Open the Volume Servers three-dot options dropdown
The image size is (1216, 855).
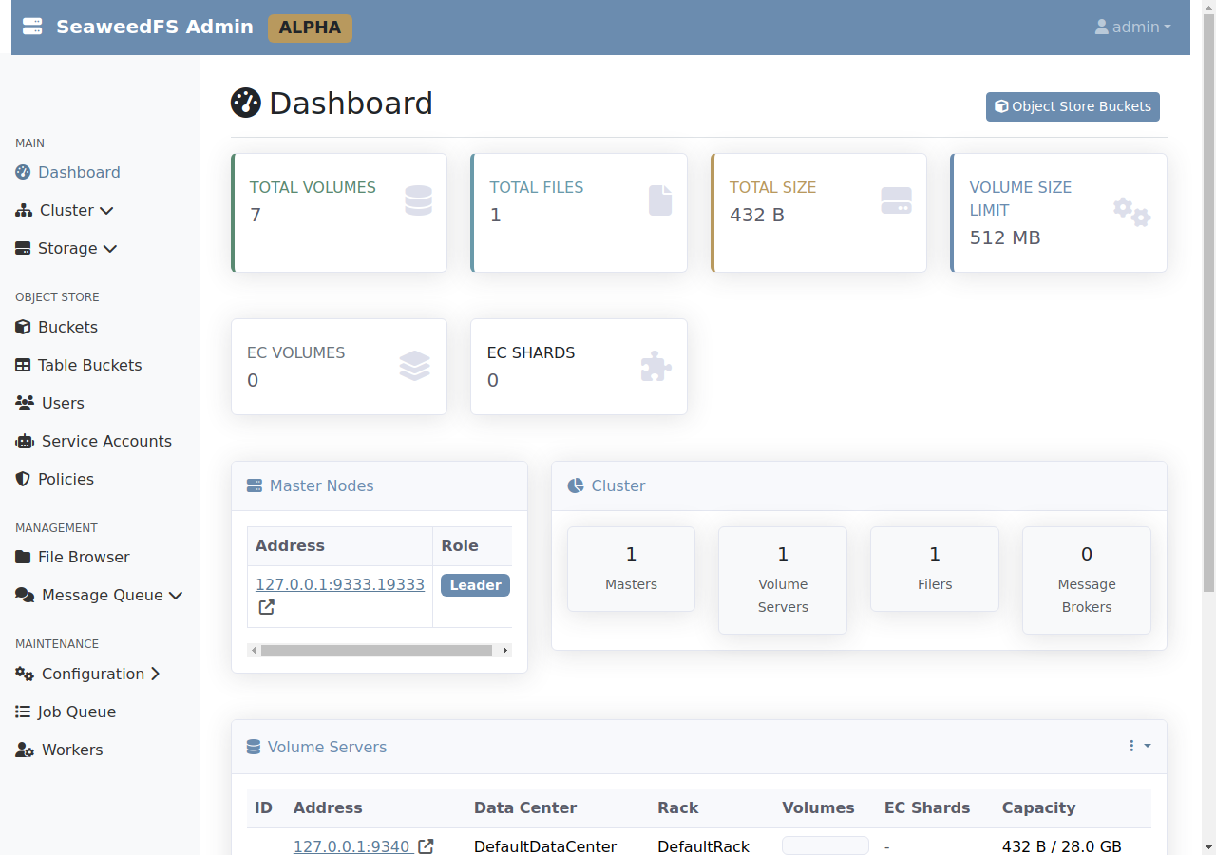[1140, 746]
